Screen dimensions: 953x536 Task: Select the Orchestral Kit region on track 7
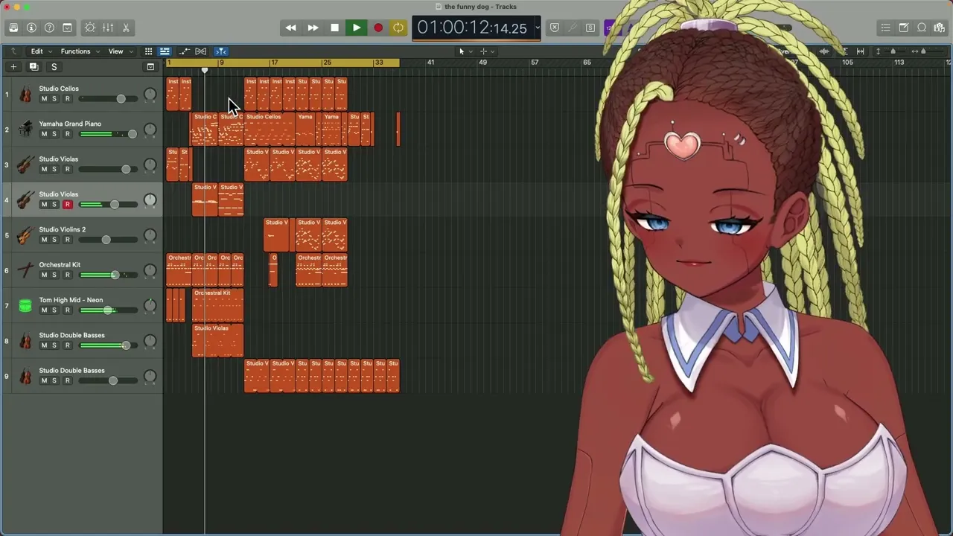[218, 305]
